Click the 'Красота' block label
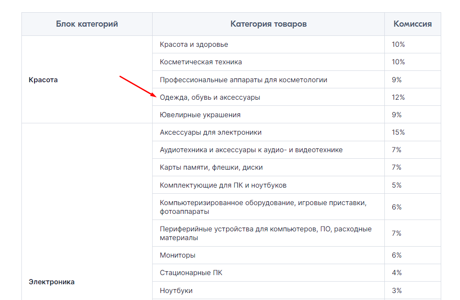Image resolution: width=460 pixels, height=300 pixels. [x=43, y=80]
